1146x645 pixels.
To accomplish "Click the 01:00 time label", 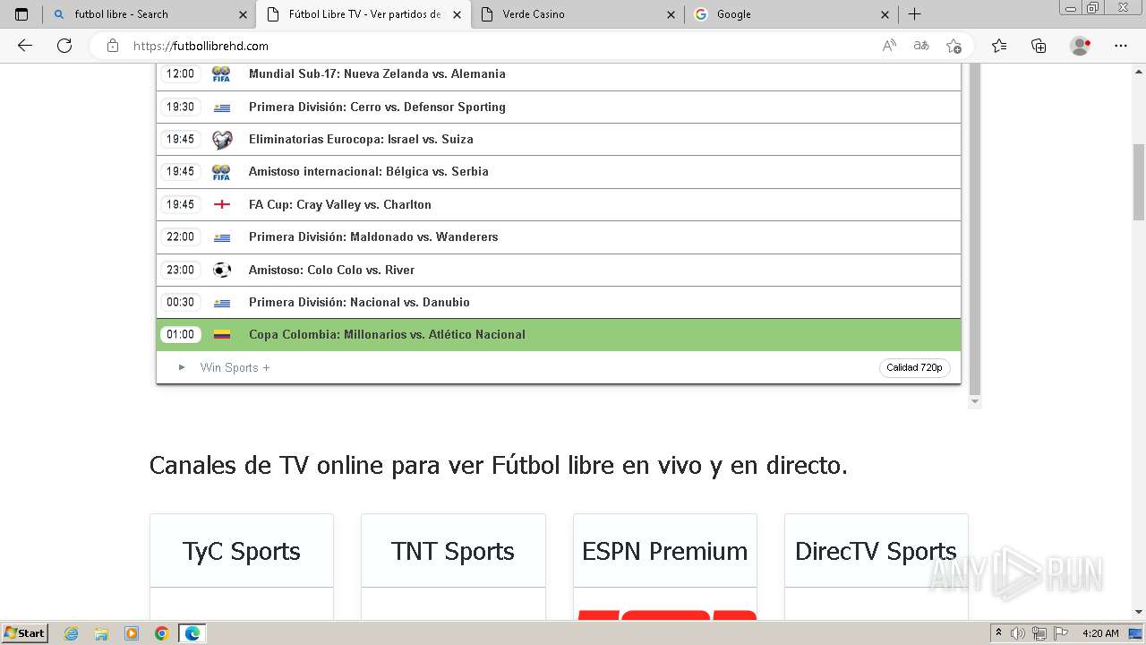I will point(180,334).
